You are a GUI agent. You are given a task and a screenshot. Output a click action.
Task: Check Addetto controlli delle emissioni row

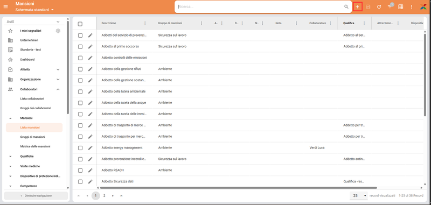[80, 58]
